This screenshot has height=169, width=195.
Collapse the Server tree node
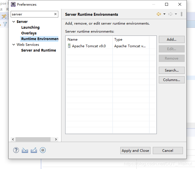point(14,22)
